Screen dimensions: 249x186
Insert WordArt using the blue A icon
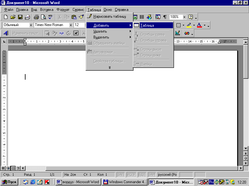point(6,33)
